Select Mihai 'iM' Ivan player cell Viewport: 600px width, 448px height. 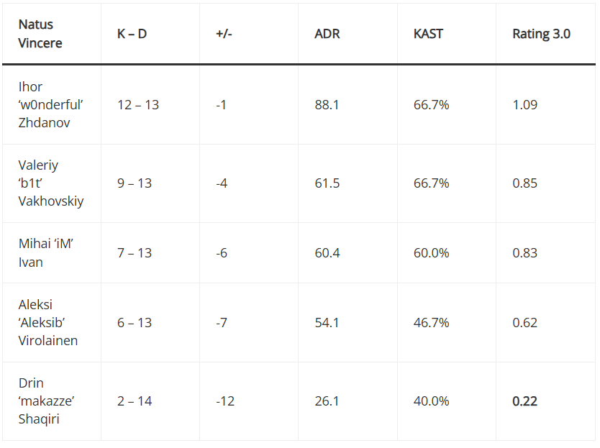[46, 253]
